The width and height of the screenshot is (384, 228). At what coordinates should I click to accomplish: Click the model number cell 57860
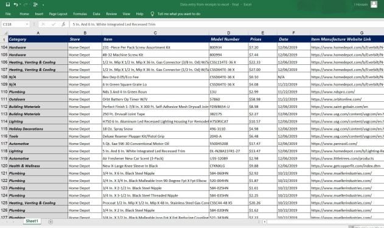click(229, 99)
